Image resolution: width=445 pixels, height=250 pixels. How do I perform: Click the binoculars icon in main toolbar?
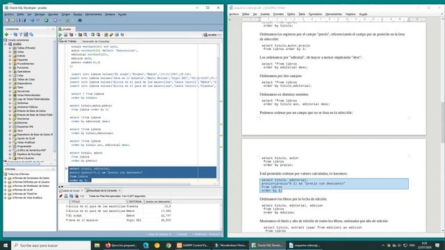click(80, 20)
